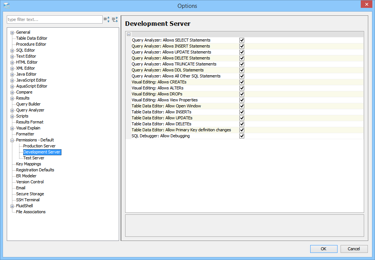The height and width of the screenshot is (260, 375).
Task: Select ER Modeler in the tree
Action: (26, 176)
